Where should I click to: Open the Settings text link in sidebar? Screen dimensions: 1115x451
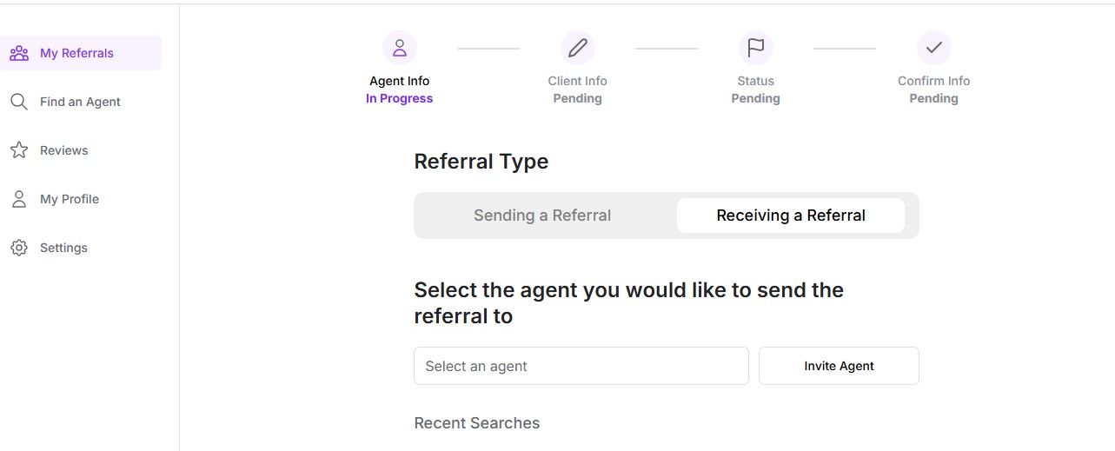click(63, 248)
